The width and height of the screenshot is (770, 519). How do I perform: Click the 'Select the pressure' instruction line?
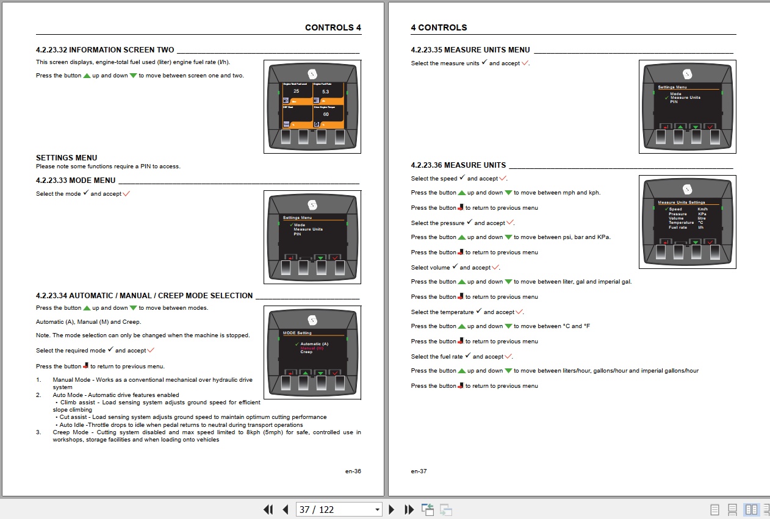tap(463, 223)
